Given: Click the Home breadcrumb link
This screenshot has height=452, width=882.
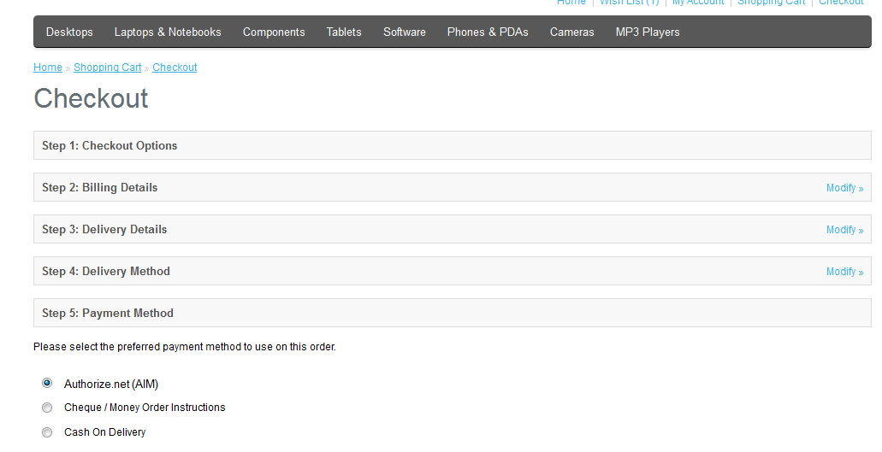Looking at the screenshot, I should (48, 68).
